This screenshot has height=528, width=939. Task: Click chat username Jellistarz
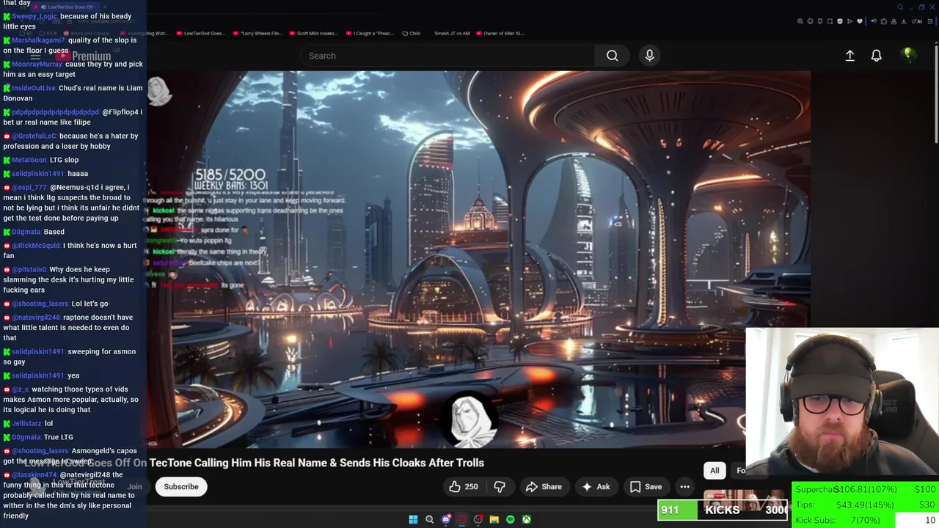(26, 423)
